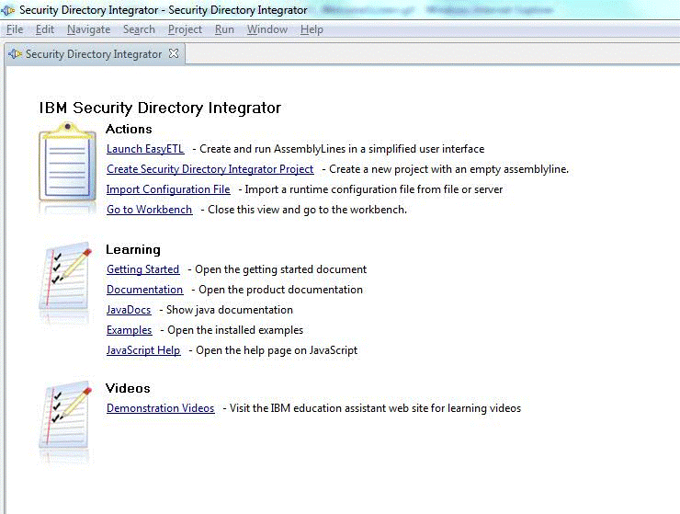Click the 'Actions' section heading
680x514 pixels.
coord(129,129)
